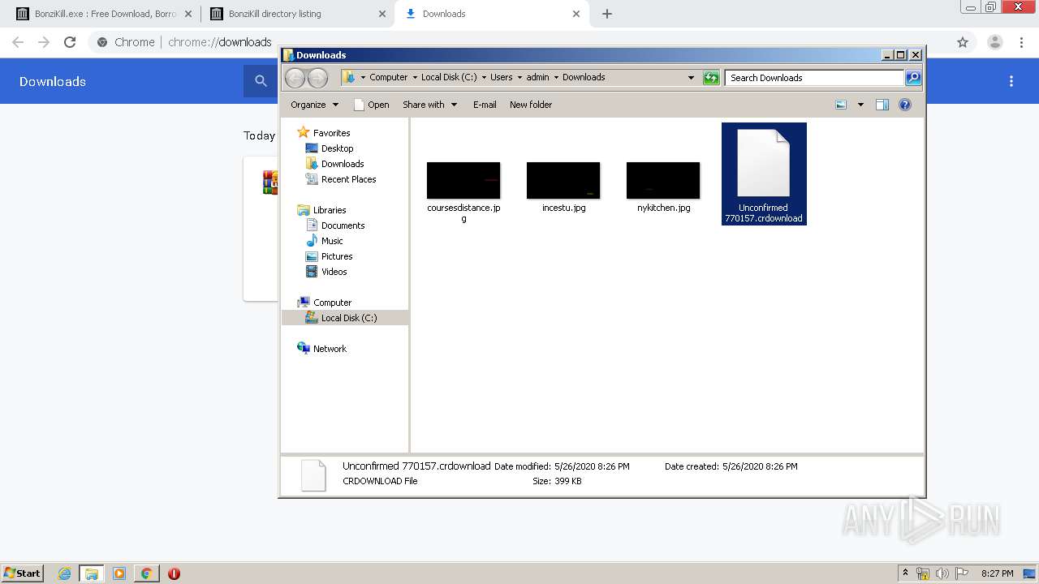Open the view options dropdown arrow
This screenshot has width=1039, height=584.
click(x=860, y=105)
